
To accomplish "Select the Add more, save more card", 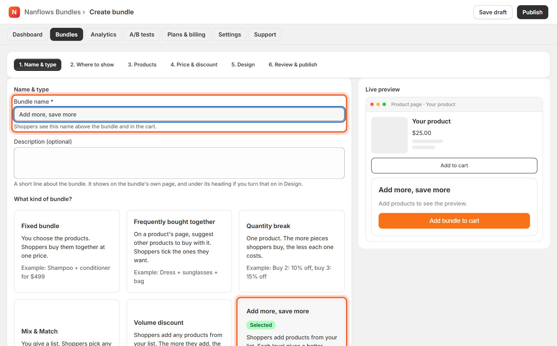I will (292, 323).
